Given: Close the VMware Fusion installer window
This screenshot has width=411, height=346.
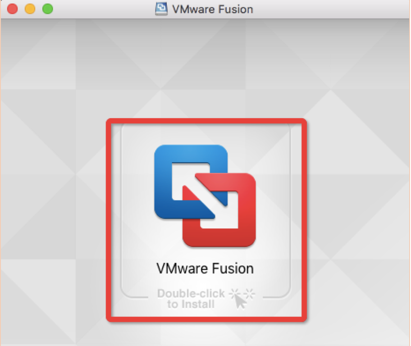Looking at the screenshot, I should [12, 9].
